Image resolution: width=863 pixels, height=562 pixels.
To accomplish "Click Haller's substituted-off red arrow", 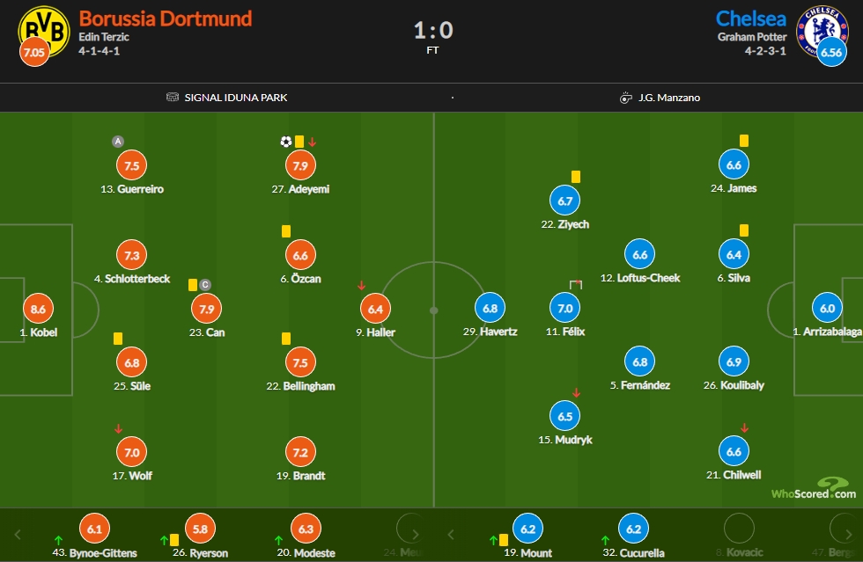I will tap(361, 286).
